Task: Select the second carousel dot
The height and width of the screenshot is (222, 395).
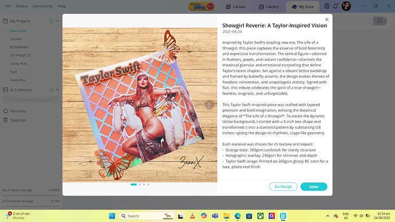Action: 140,184
